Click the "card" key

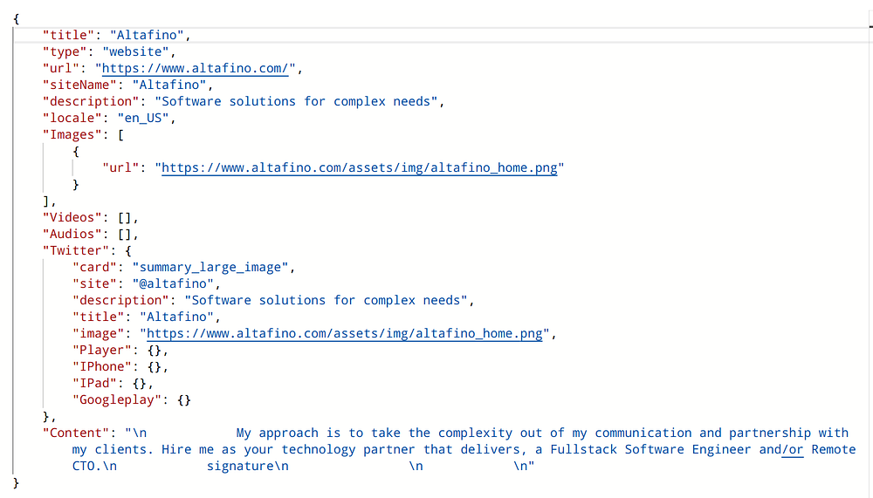pyautogui.click(x=94, y=268)
